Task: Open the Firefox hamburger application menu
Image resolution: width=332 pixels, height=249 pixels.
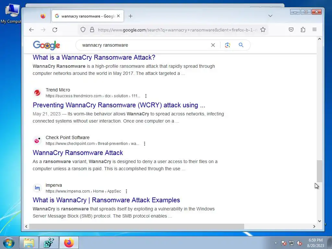Action: tap(314, 30)
